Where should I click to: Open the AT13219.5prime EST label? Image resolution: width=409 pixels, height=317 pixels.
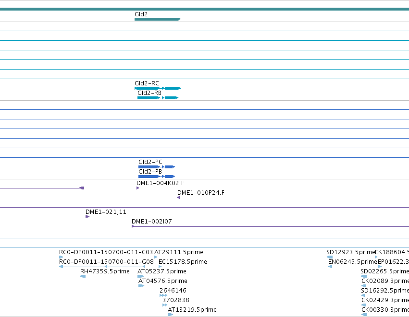pyautogui.click(x=192, y=310)
